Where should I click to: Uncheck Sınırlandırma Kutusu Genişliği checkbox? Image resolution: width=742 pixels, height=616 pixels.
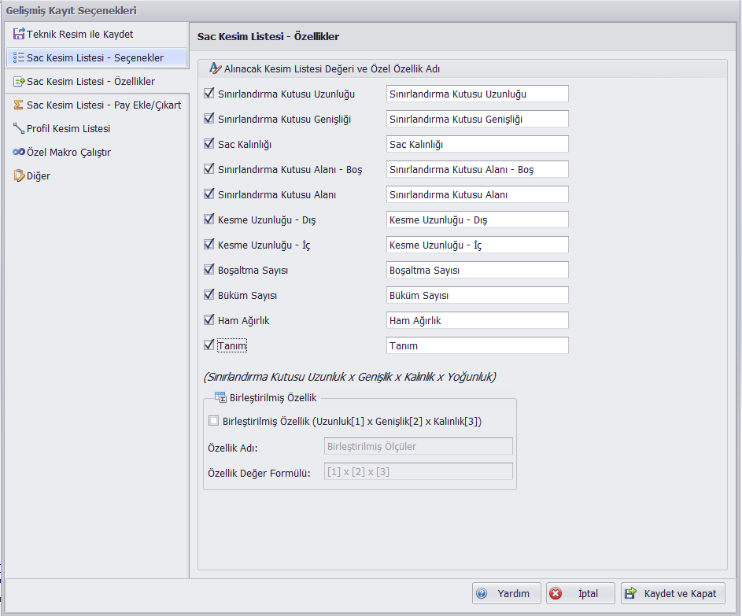point(209,118)
